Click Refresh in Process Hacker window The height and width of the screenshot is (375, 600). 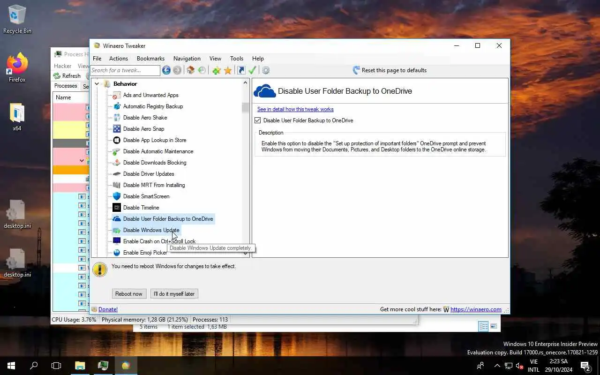(x=67, y=76)
